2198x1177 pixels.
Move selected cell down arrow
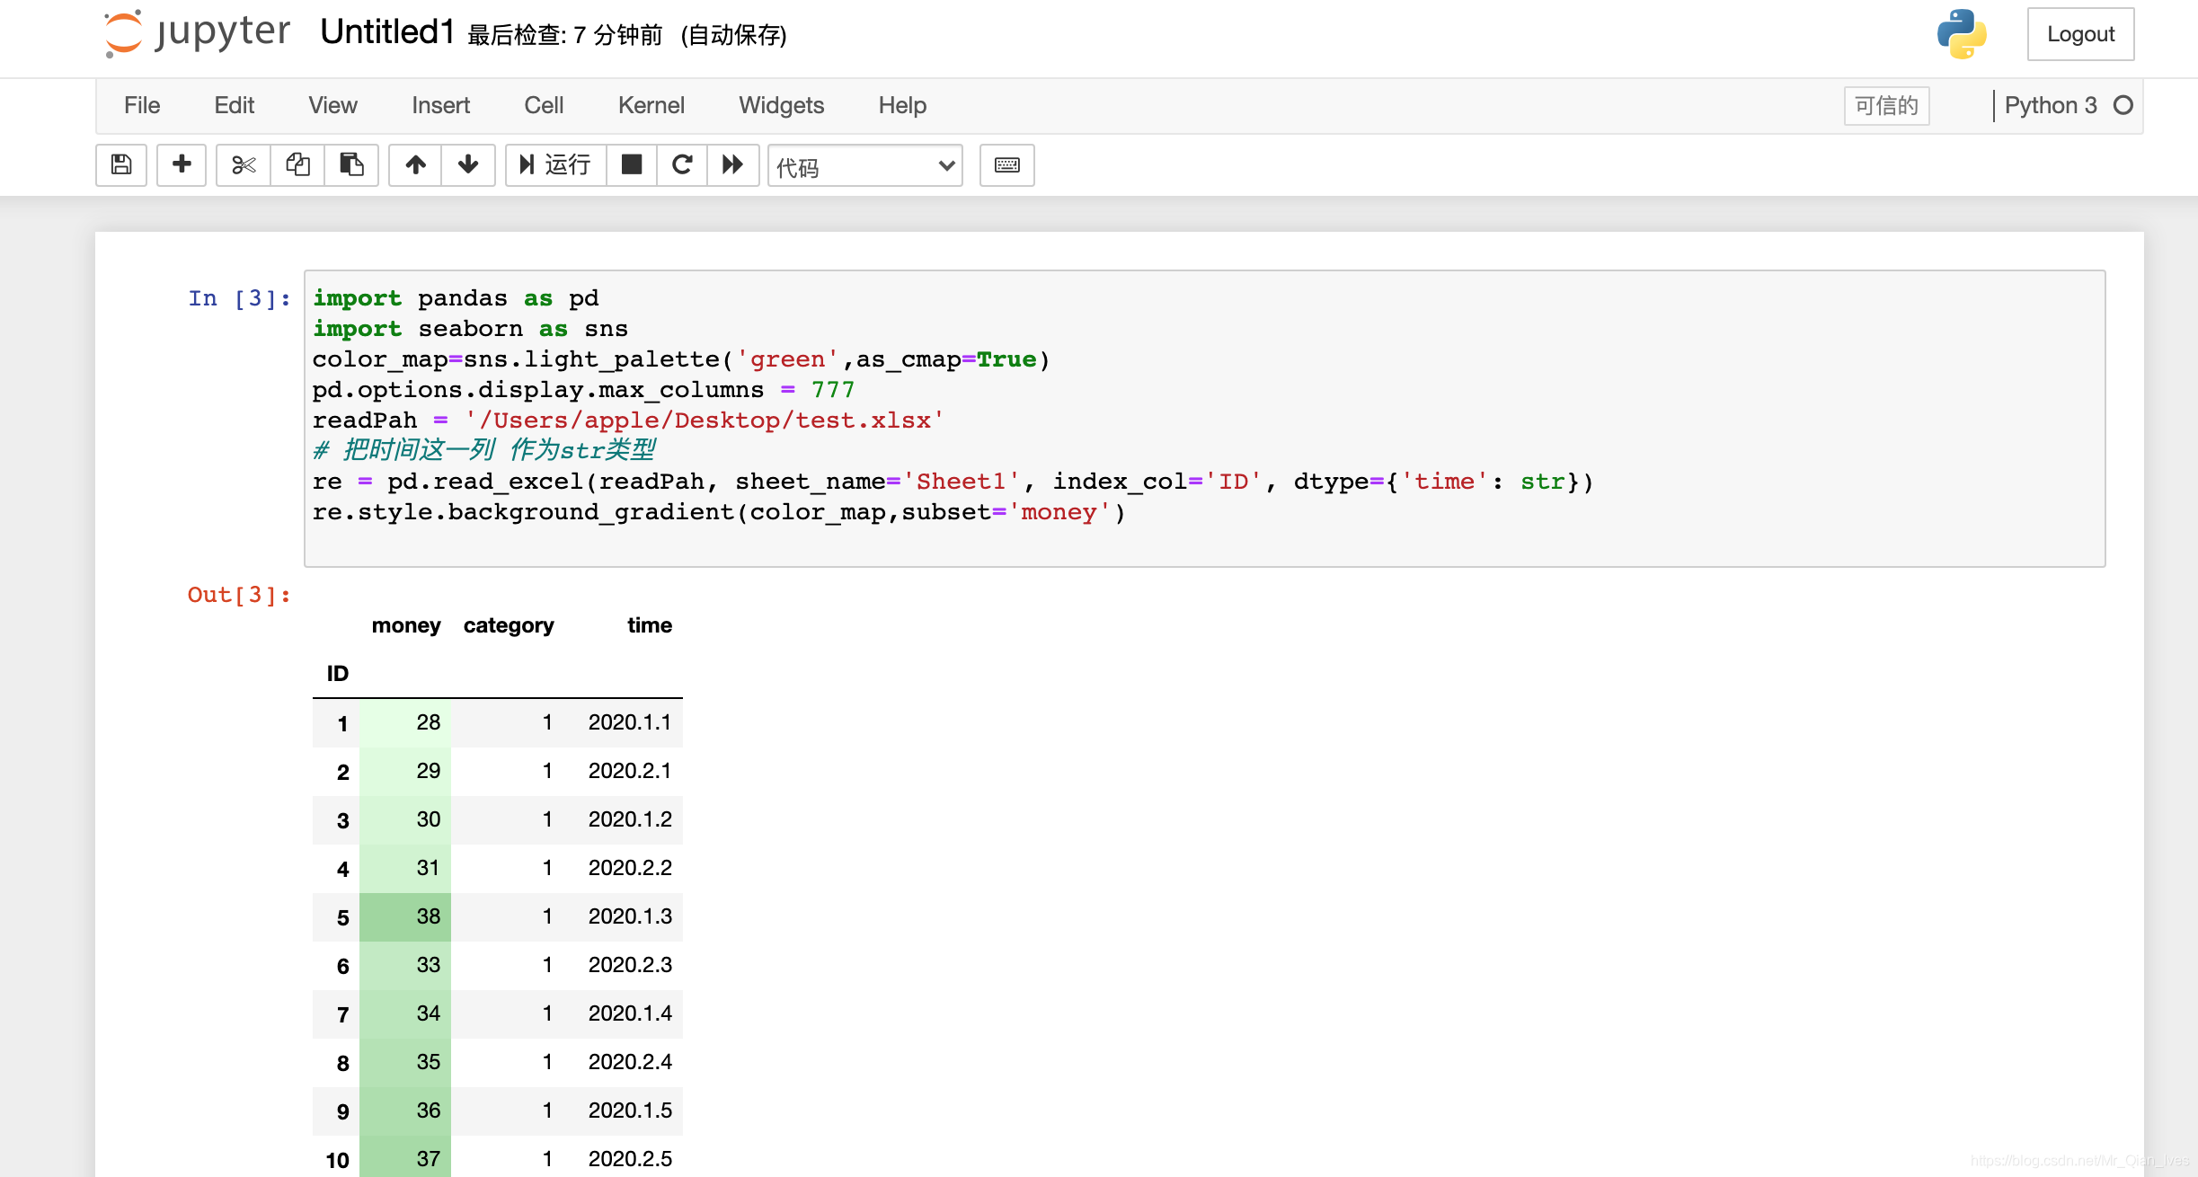click(x=468, y=165)
